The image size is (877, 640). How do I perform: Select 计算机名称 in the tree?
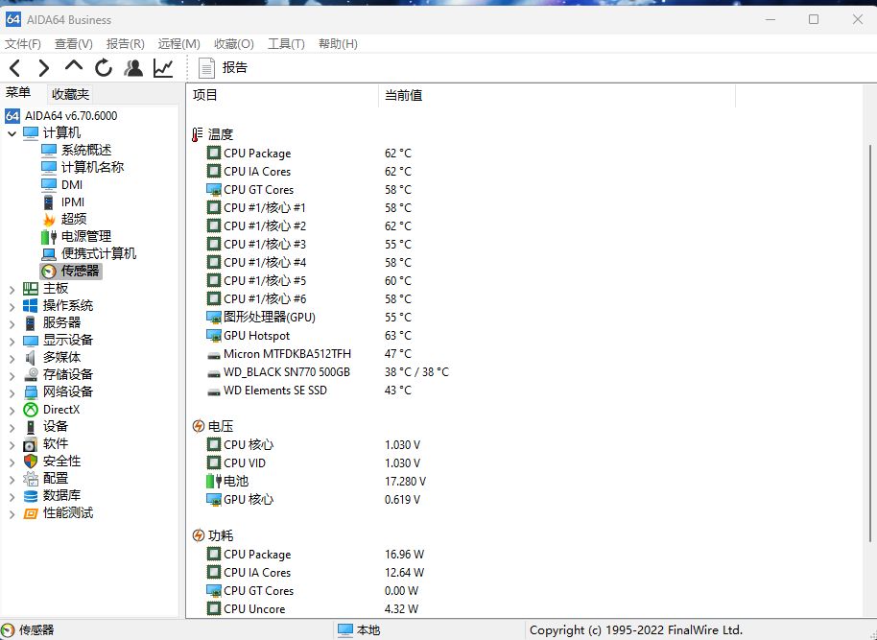(83, 167)
